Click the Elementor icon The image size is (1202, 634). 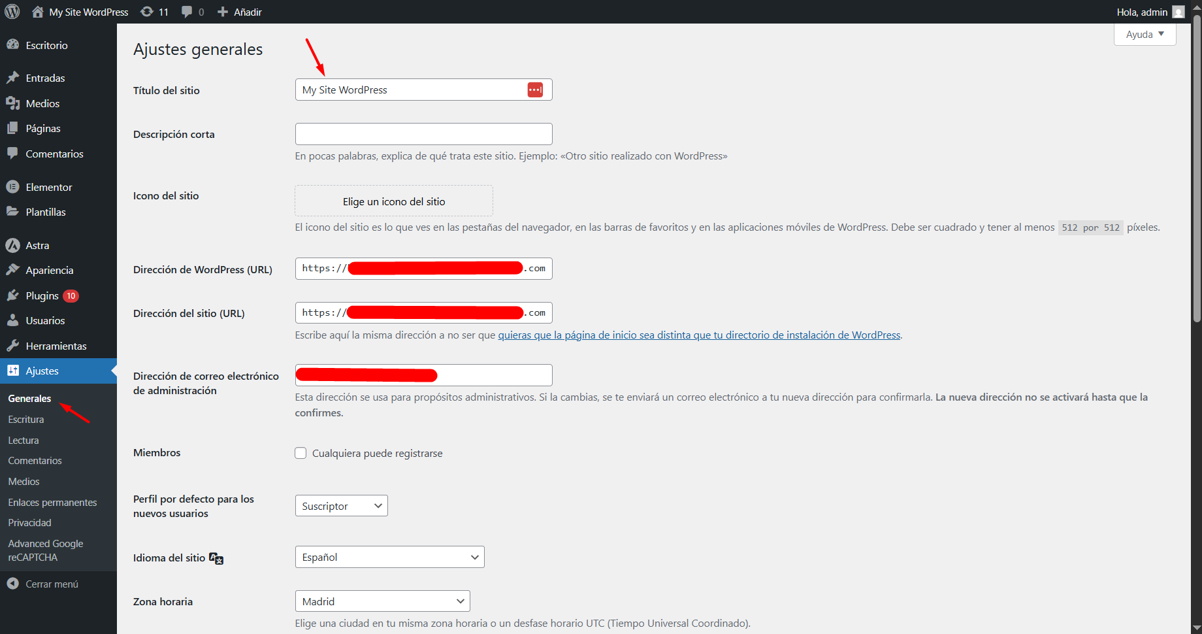[12, 187]
